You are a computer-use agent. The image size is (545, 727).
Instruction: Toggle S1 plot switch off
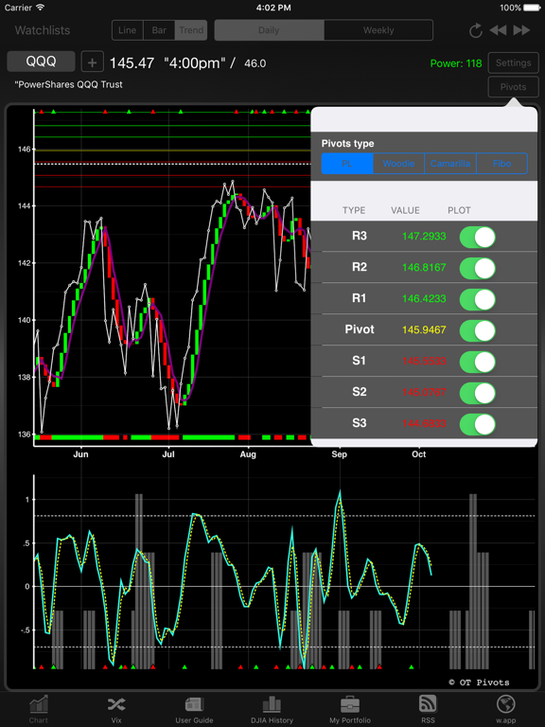click(477, 362)
